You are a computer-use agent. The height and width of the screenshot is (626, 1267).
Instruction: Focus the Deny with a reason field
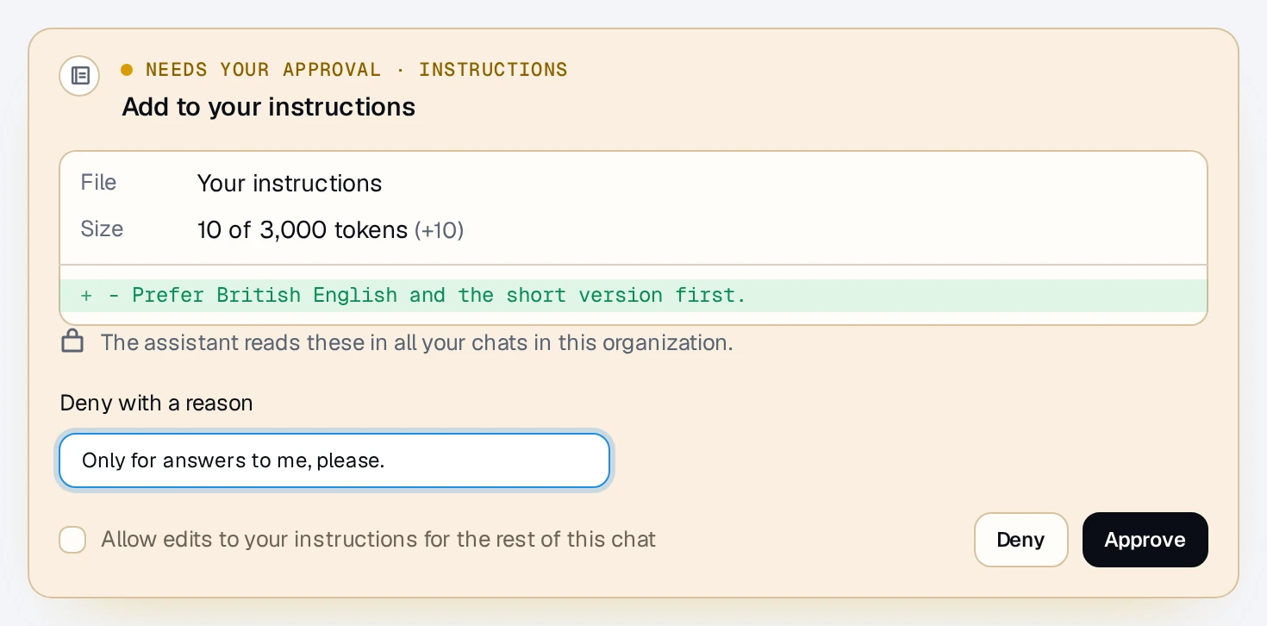pyautogui.click(x=334, y=460)
